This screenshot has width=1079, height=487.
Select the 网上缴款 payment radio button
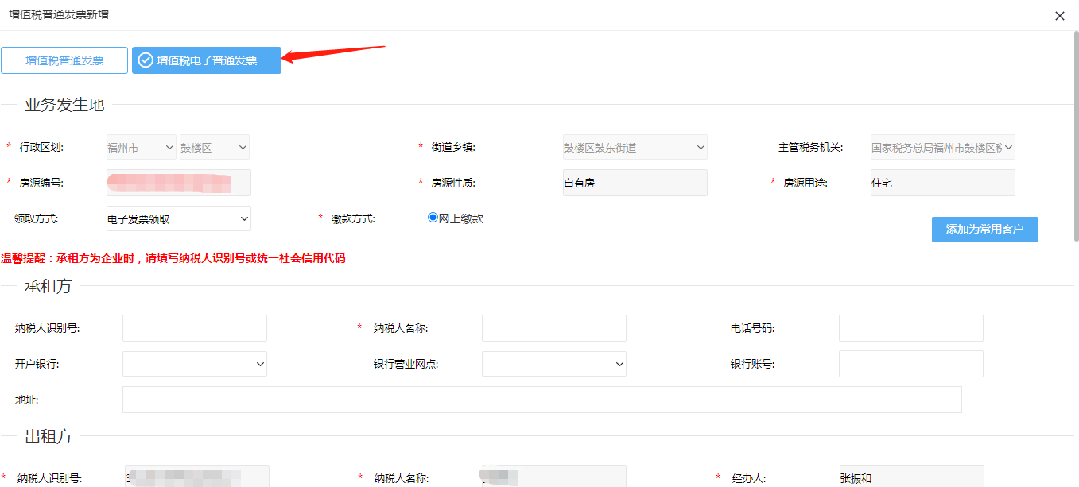(432, 217)
